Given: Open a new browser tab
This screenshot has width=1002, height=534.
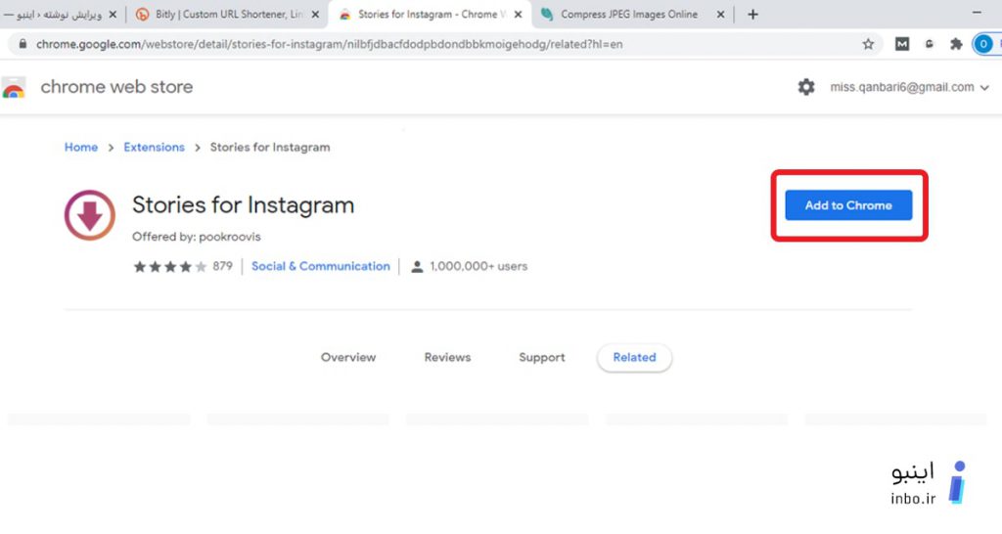Looking at the screenshot, I should click(752, 14).
